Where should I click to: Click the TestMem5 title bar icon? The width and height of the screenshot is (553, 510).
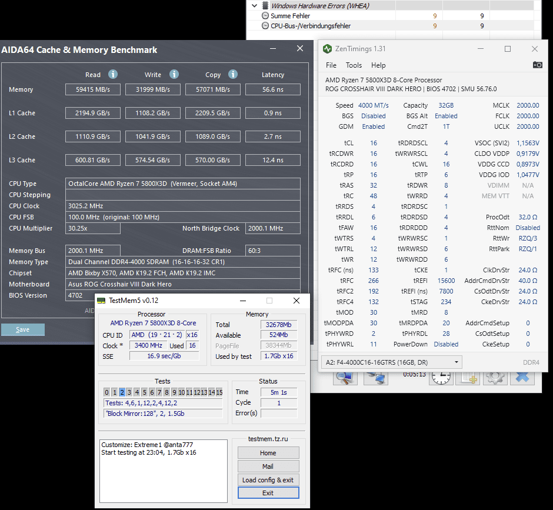click(101, 301)
